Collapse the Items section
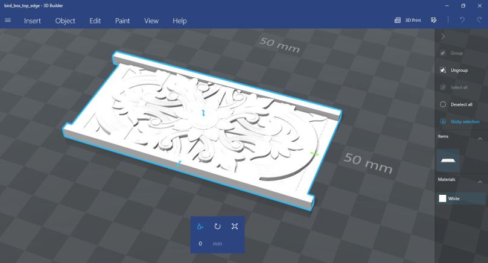This screenshot has height=263, width=488. coord(480,139)
